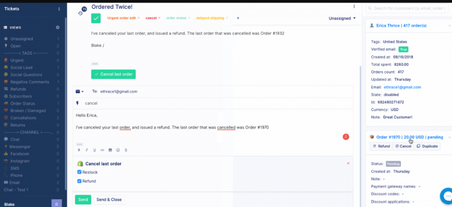Open ethrace1@gmail.com email link in sidebar
This screenshot has width=452, height=207.
[402, 87]
